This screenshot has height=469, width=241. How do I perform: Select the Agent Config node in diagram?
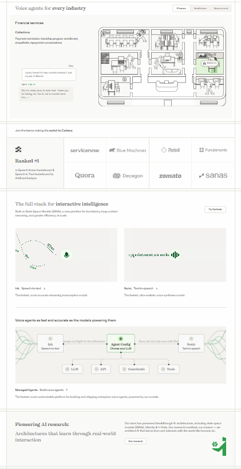click(x=120, y=343)
